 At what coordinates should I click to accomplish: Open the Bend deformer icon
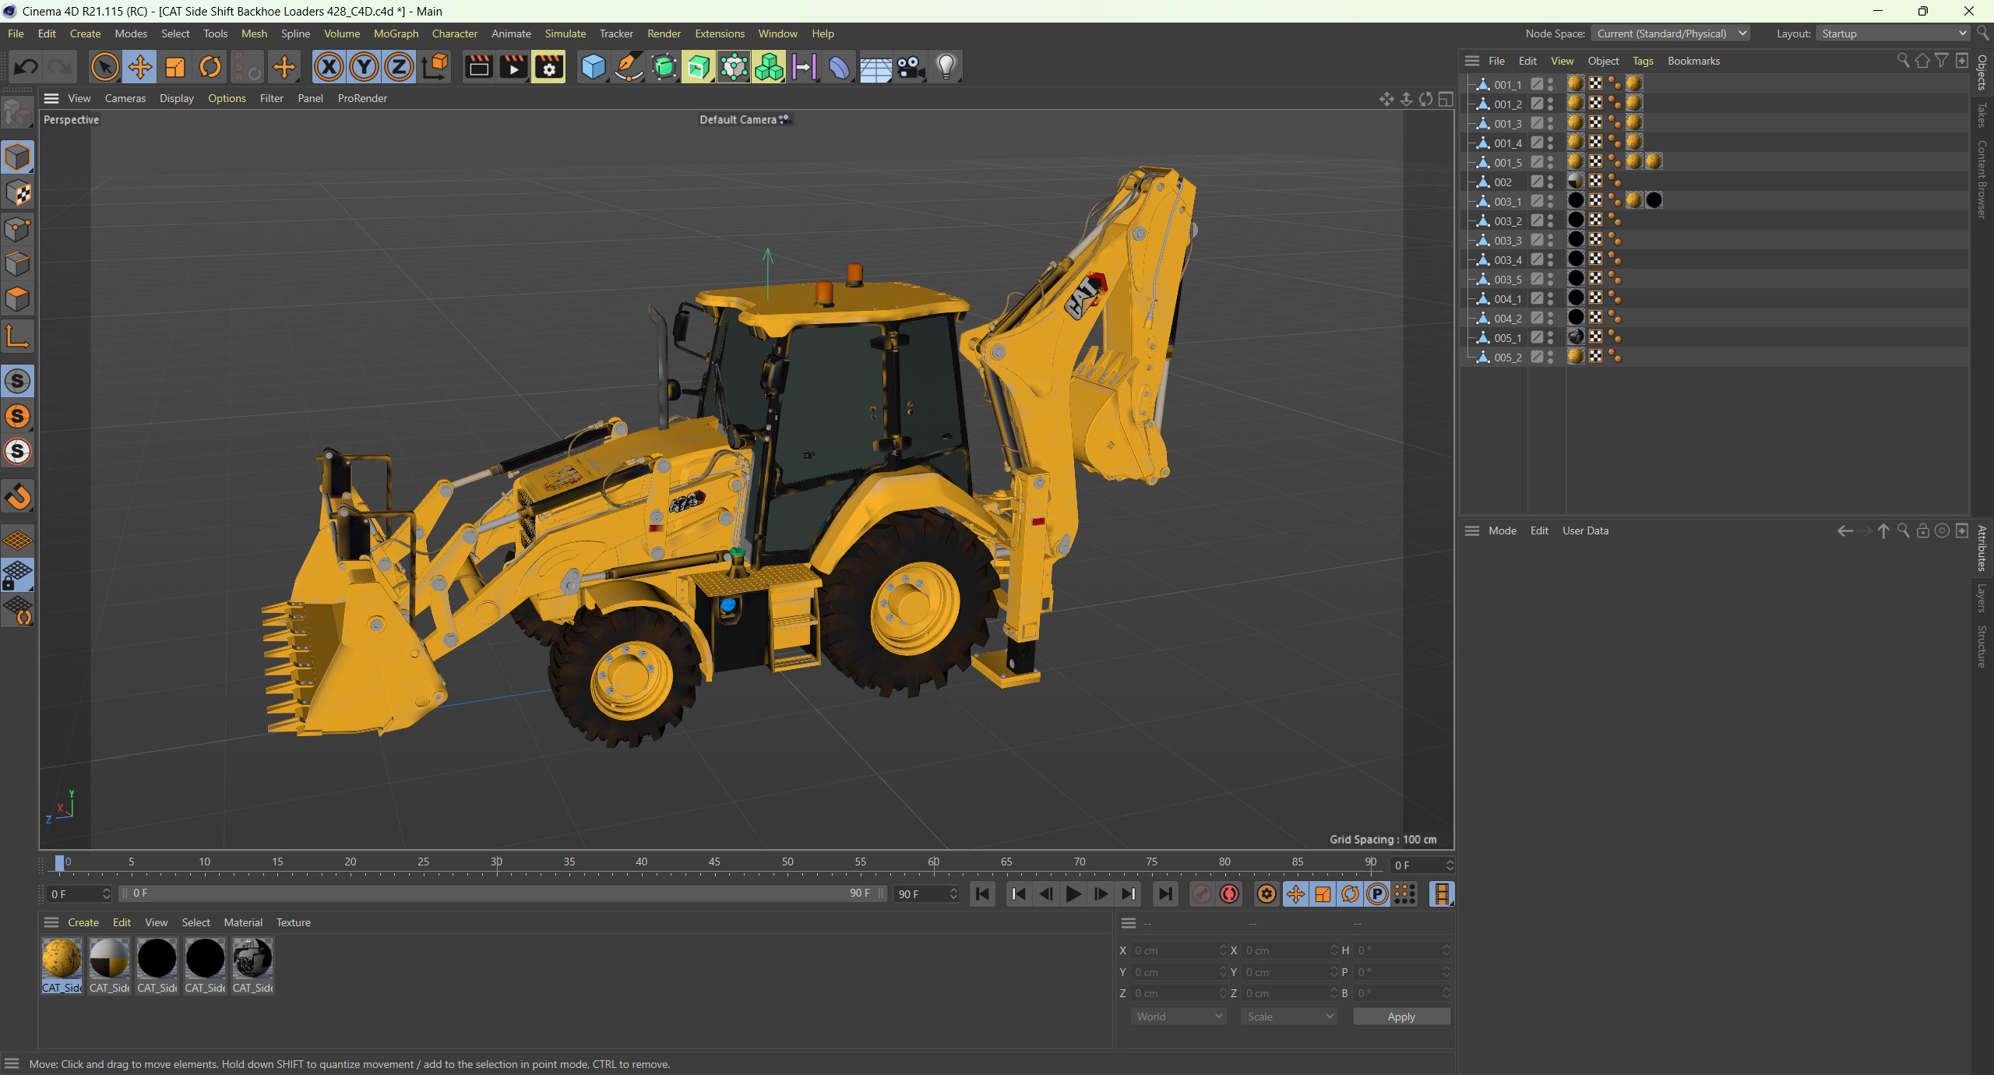point(839,67)
